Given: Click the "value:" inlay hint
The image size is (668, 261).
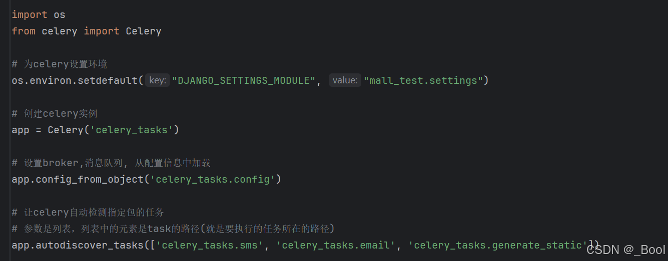Looking at the screenshot, I should pyautogui.click(x=345, y=80).
